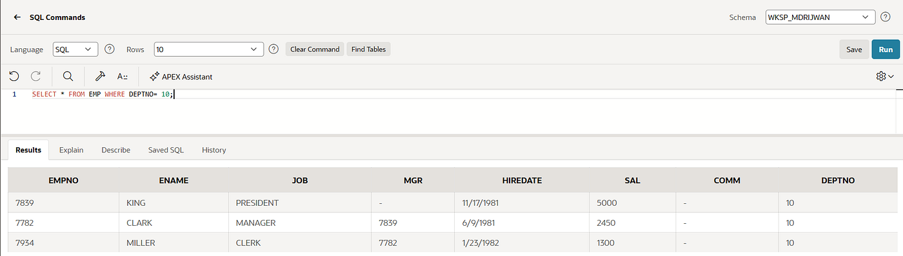Click the EMPNO column header

(64, 180)
